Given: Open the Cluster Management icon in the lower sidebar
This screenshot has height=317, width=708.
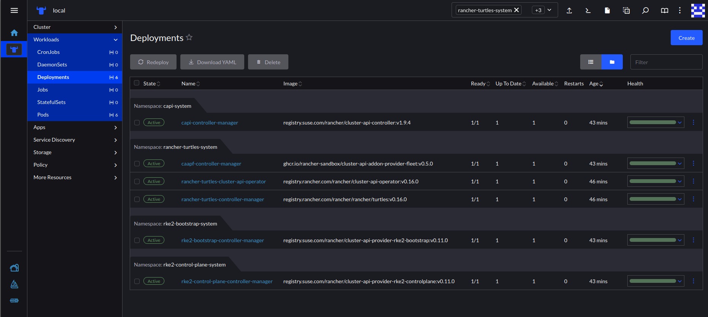Looking at the screenshot, I should click(14, 268).
